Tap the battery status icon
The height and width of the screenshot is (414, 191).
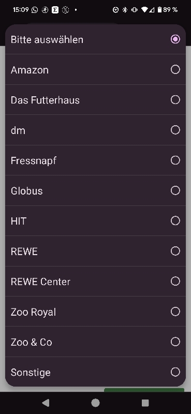pos(159,10)
